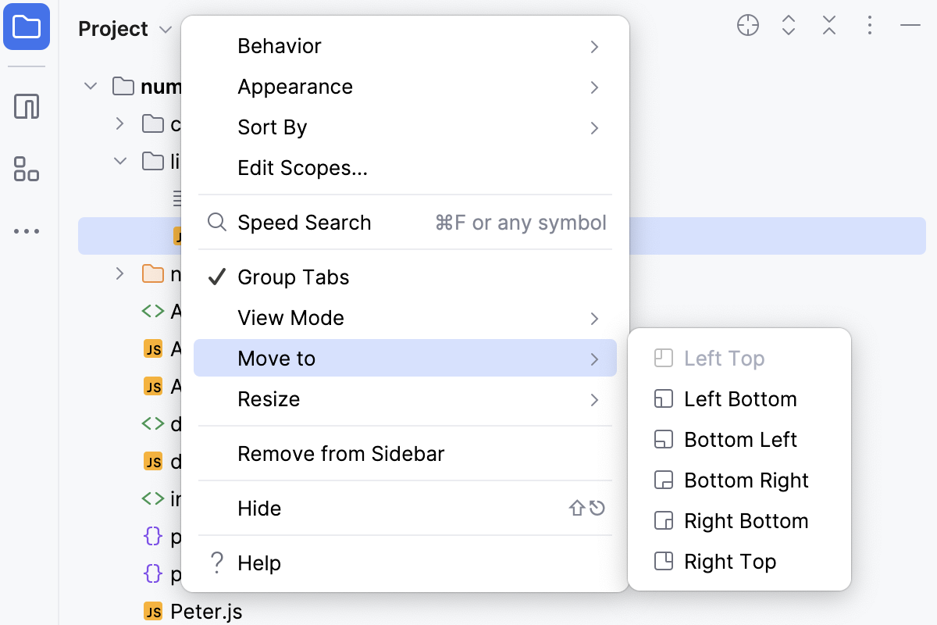Screen dimensions: 937x625
Task: Open the kebab Options menu icon
Action: pyautogui.click(x=869, y=25)
